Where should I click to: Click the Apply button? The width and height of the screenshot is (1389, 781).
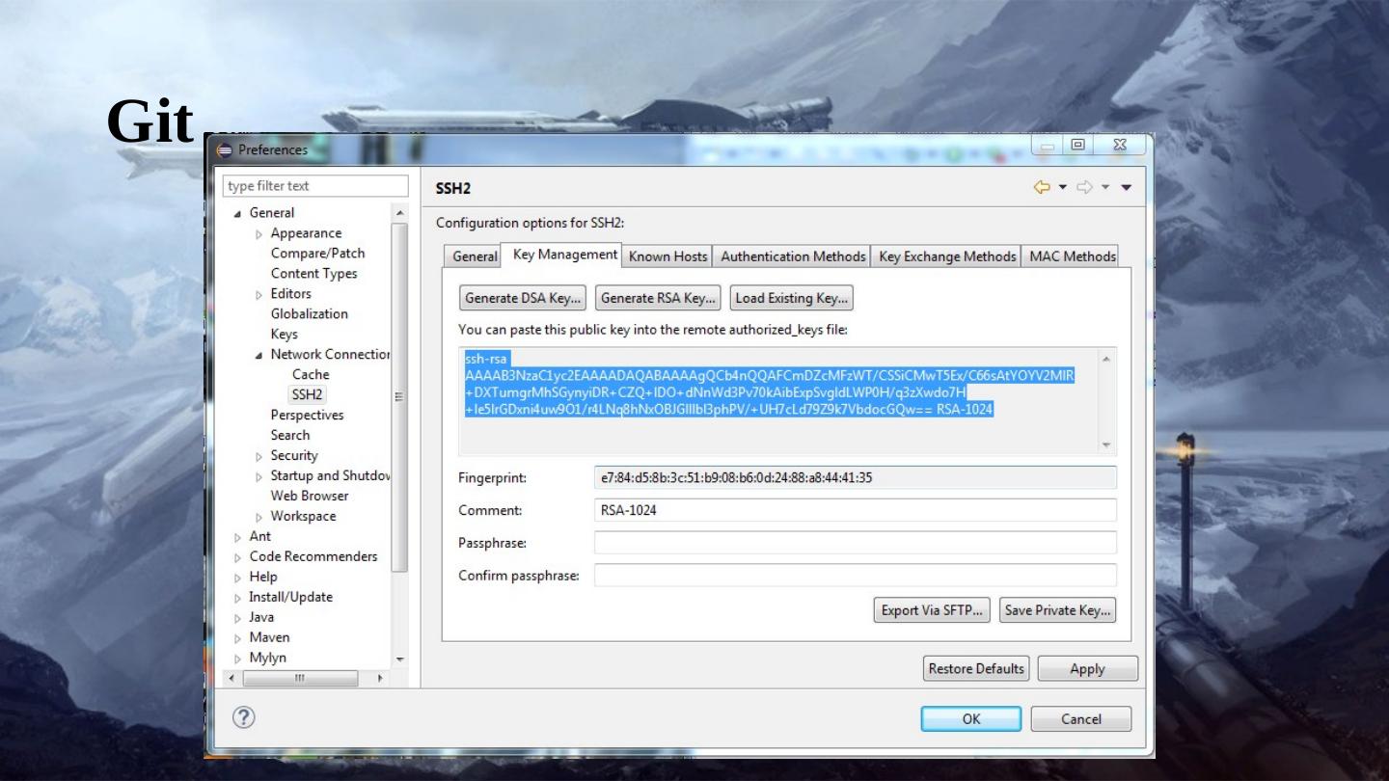click(1087, 669)
